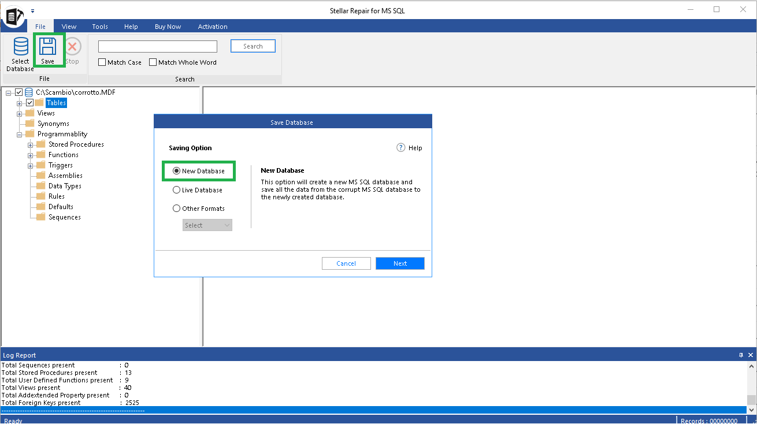Click the Save floppy disk icon
Image resolution: width=757 pixels, height=424 pixels.
tap(47, 46)
